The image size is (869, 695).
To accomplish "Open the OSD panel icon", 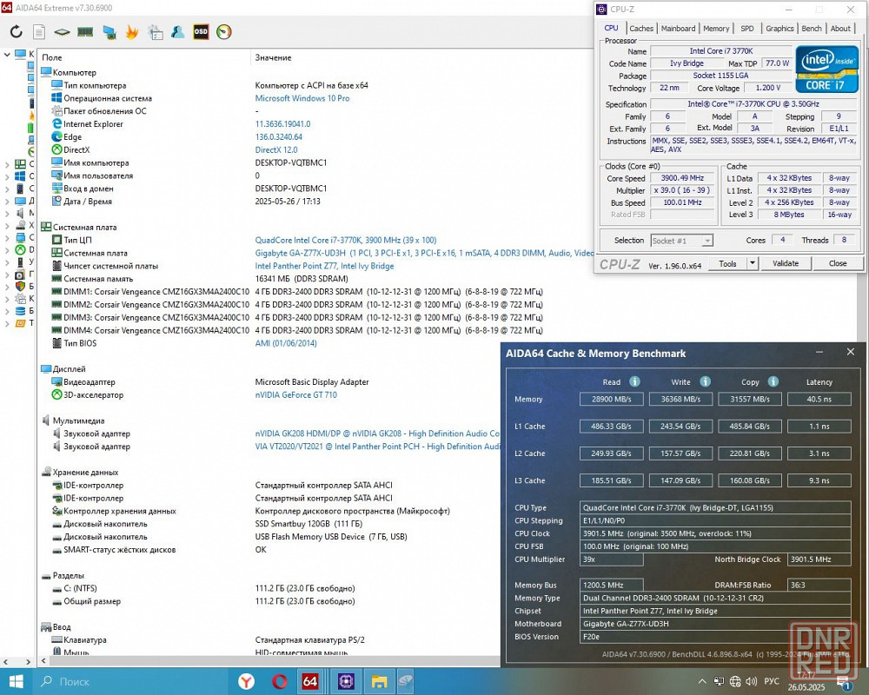I will pyautogui.click(x=201, y=32).
